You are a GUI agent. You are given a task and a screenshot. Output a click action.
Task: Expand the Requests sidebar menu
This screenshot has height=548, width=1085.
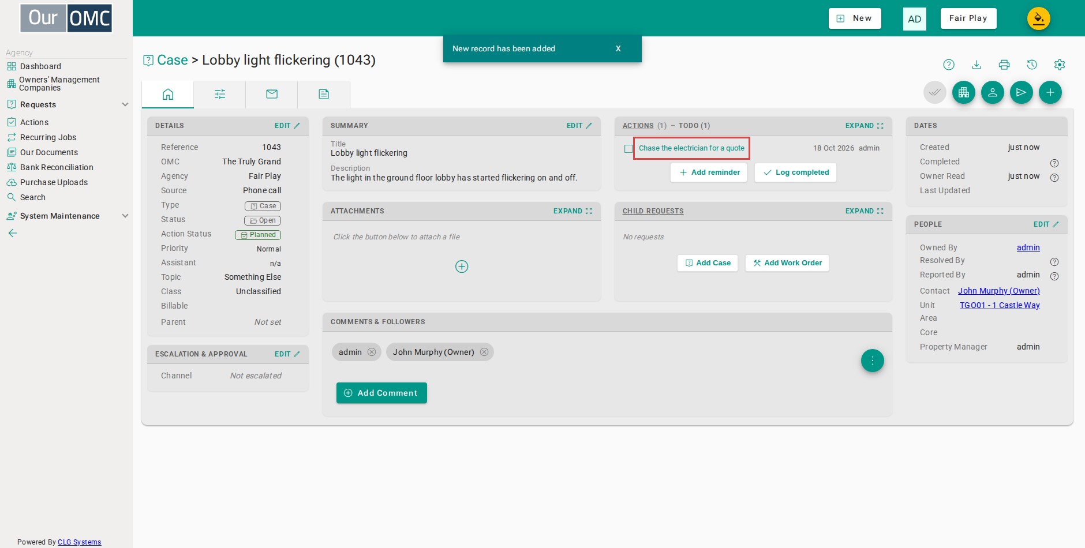point(67,104)
